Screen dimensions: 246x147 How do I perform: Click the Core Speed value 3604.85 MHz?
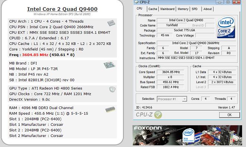[x=171, y=72]
